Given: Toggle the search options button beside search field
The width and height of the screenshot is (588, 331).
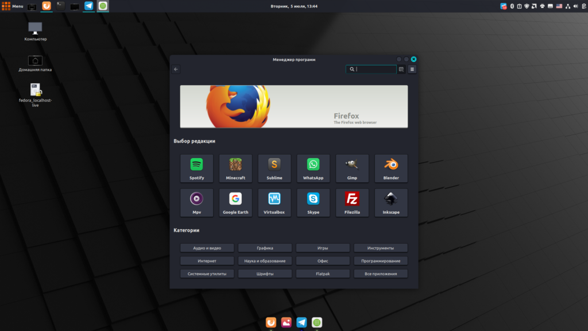Looking at the screenshot, I should click(x=401, y=70).
